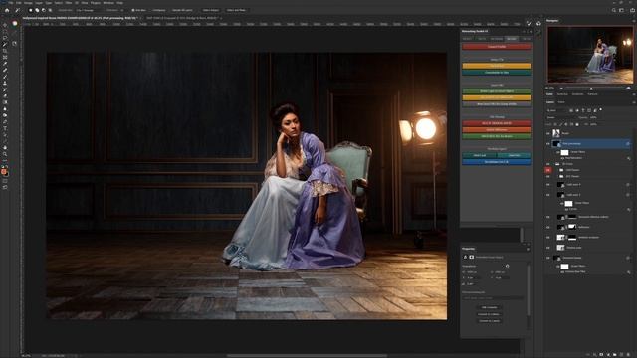Toggle visibility of bottom smart object layer
The width and height of the screenshot is (637, 358).
(x=548, y=258)
